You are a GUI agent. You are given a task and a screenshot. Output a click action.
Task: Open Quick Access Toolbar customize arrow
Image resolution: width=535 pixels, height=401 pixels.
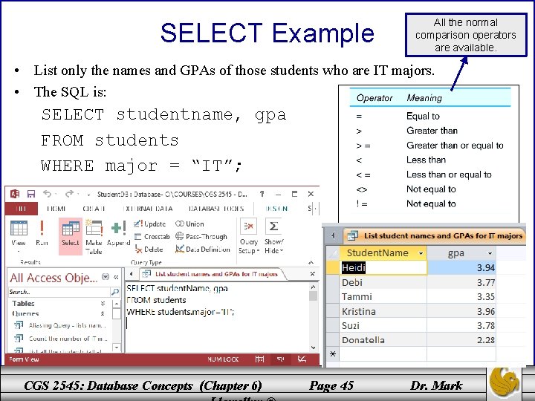pos(88,195)
